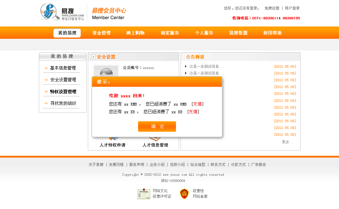Click the Yesow logo in the header
Image resolution: width=339 pixels, height=209 pixels.
click(x=62, y=12)
